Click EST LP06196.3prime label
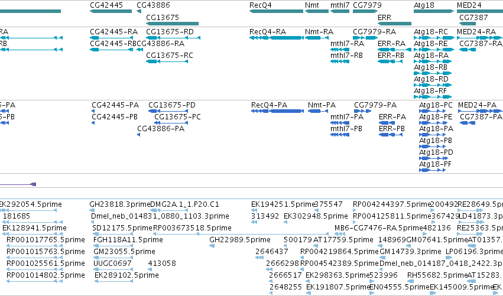This screenshot has width=503, height=296. pos(474,252)
